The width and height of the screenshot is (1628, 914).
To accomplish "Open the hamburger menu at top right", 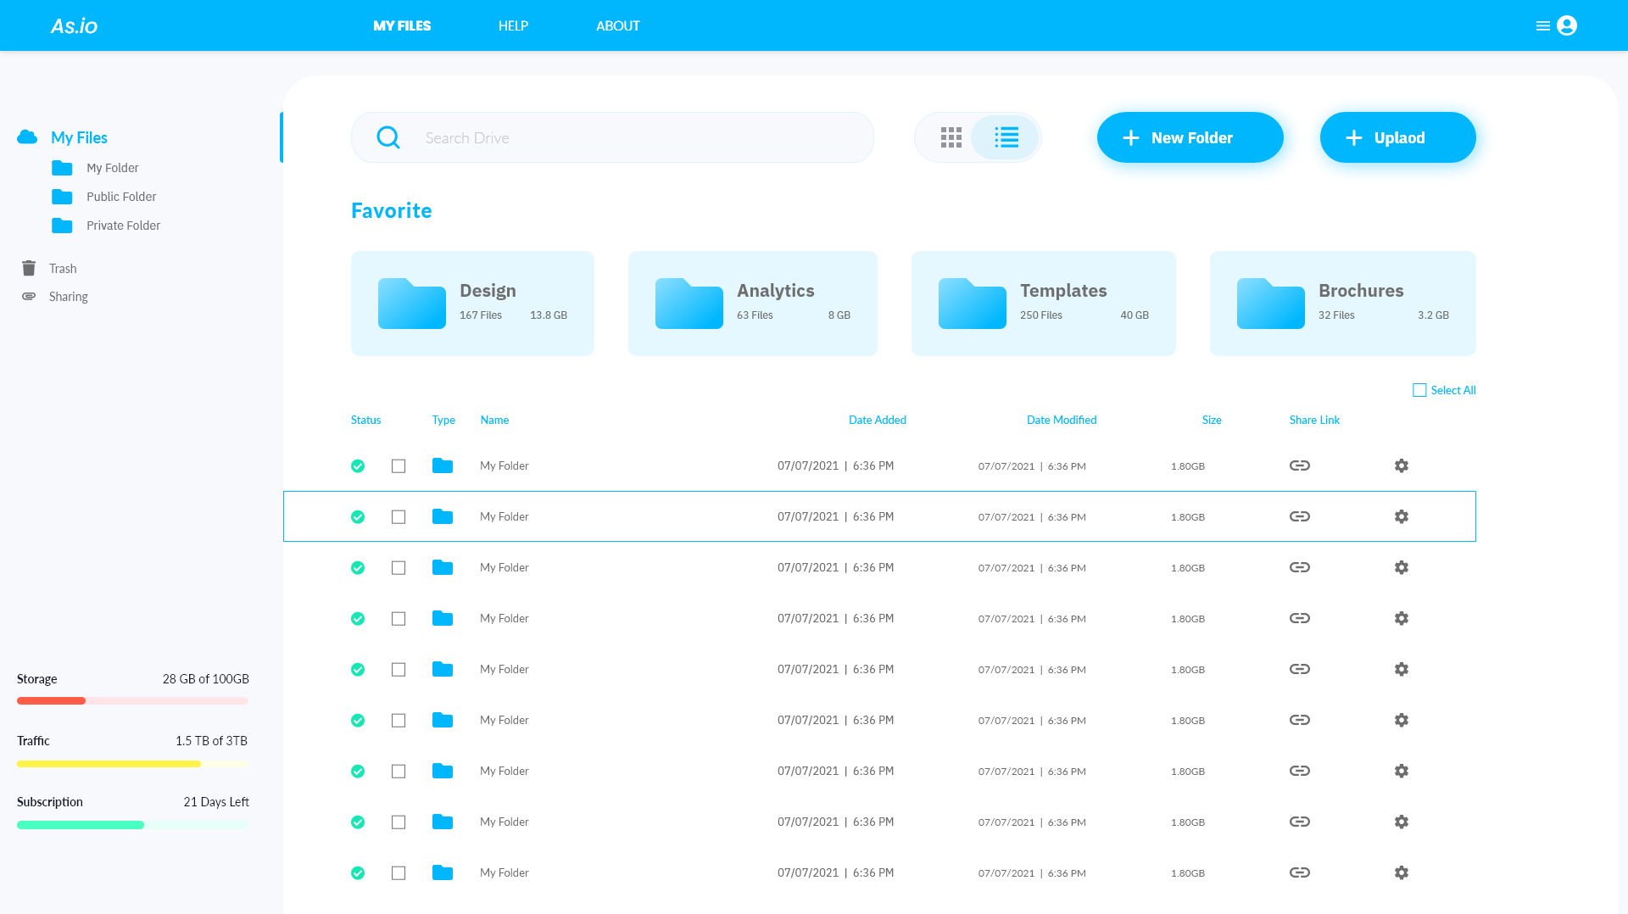I will pos(1542,25).
